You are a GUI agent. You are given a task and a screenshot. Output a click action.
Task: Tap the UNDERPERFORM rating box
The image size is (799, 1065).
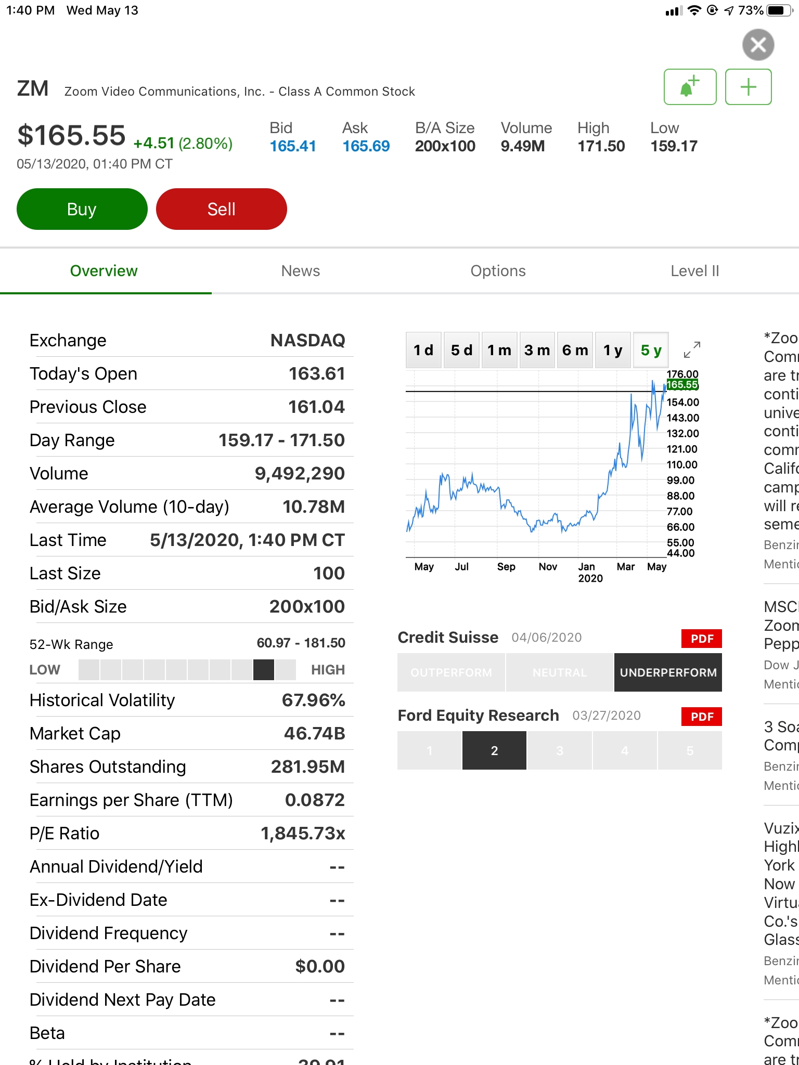(668, 672)
